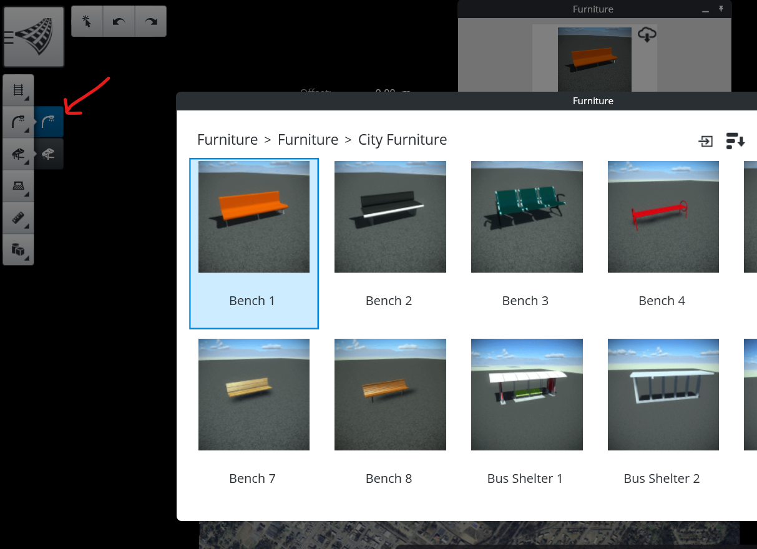Select the pointer pick tool
Screen dimensions: 757x549
87,21
